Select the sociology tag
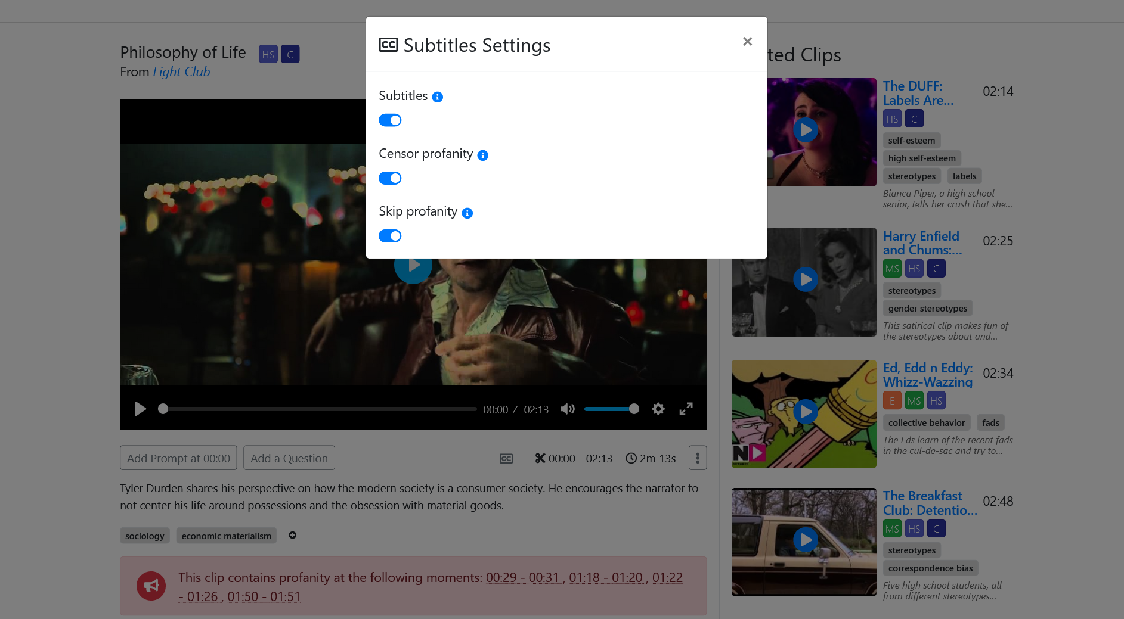1124x619 pixels. 145,536
